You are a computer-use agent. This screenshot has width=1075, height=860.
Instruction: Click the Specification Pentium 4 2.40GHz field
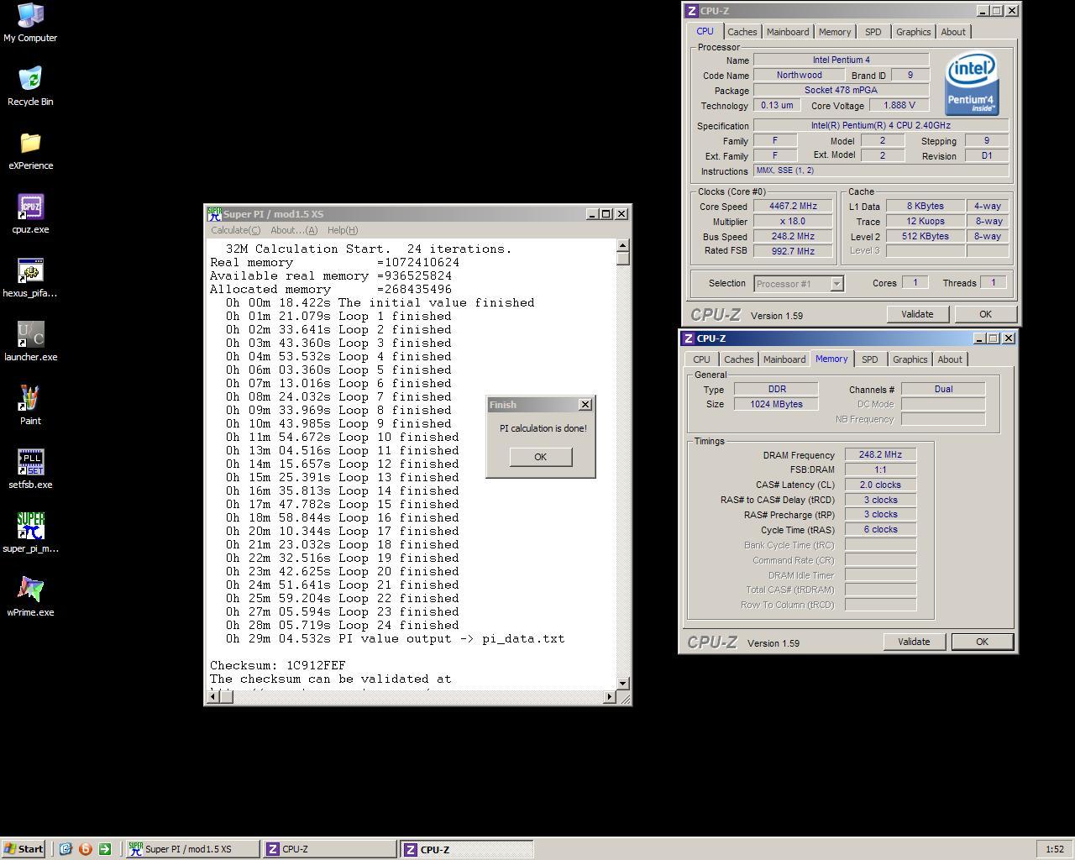881,125
